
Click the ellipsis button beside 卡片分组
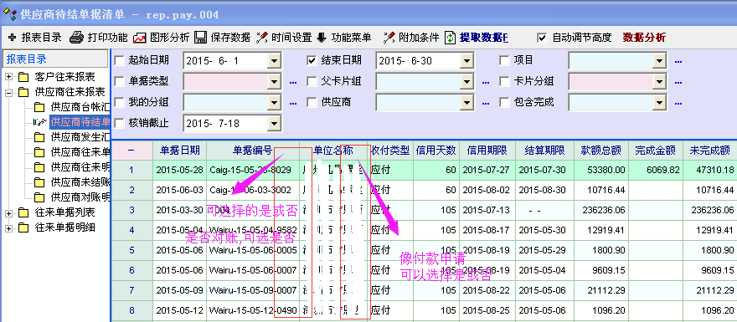[x=678, y=82]
